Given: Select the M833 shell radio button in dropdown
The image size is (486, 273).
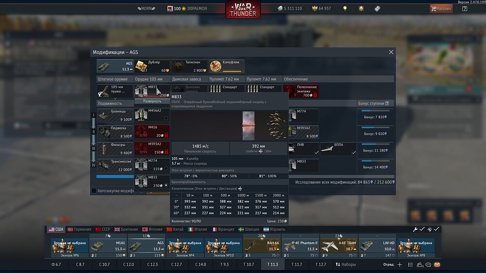Looking at the screenshot, I should [x=166, y=185].
